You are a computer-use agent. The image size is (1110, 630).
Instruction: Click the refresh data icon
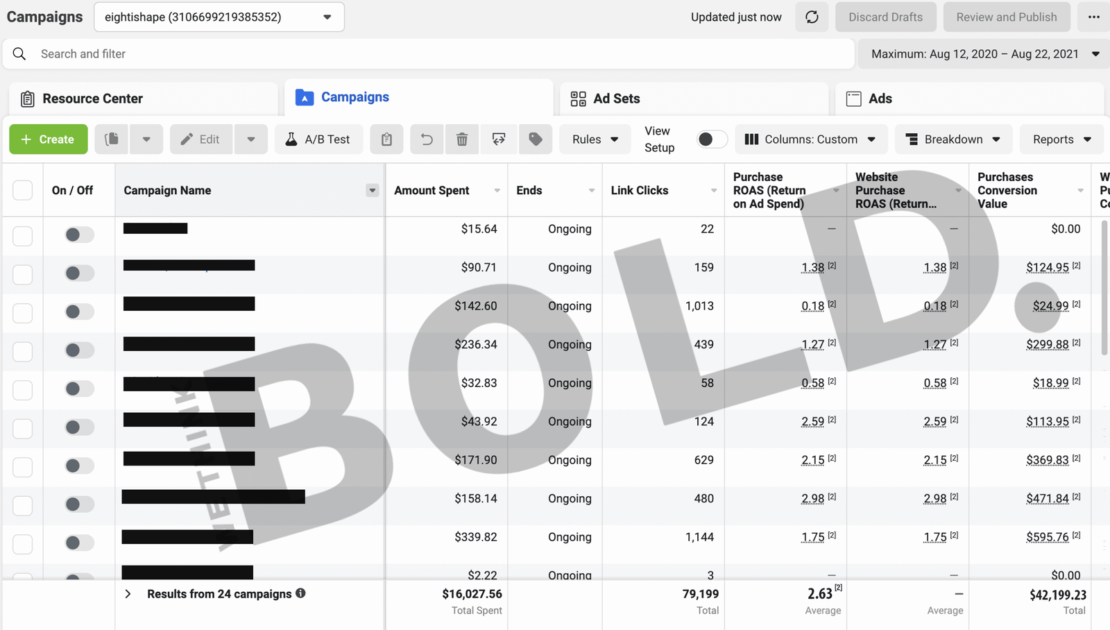[x=812, y=17]
